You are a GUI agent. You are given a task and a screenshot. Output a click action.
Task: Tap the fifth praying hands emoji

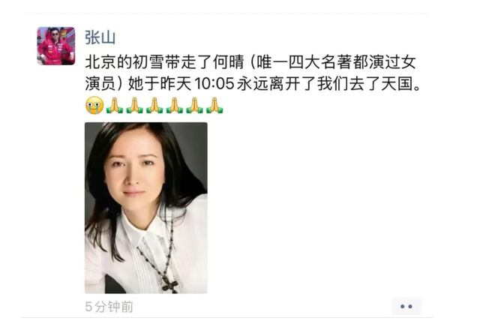pos(194,105)
